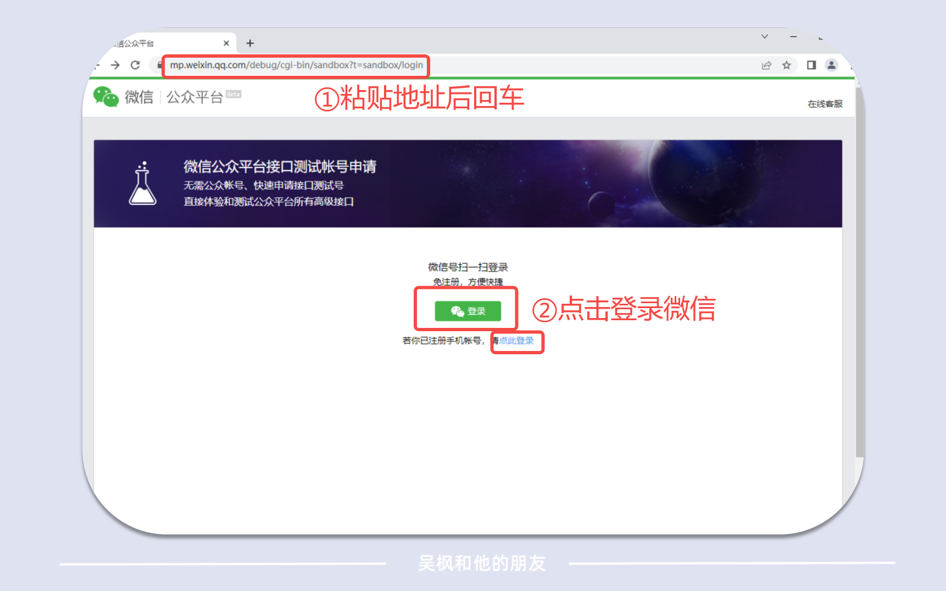
Task: Minimize the browser window
Action: point(793,37)
